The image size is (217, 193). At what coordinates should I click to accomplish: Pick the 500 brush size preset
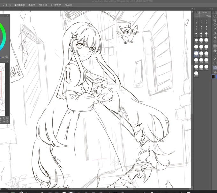[x=206, y=61]
